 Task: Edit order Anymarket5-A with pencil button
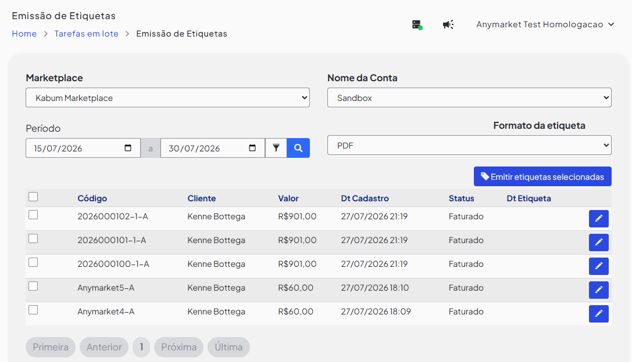pyautogui.click(x=598, y=289)
